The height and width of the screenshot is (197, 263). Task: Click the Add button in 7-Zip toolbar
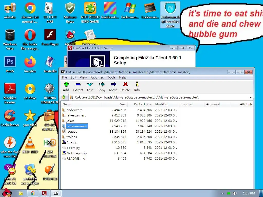click(x=66, y=87)
